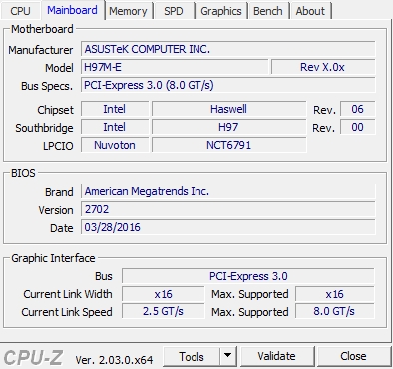Viewport: 393px width, 369px height.
Task: Click the Southbridge vendor Intel field
Action: 115,127
